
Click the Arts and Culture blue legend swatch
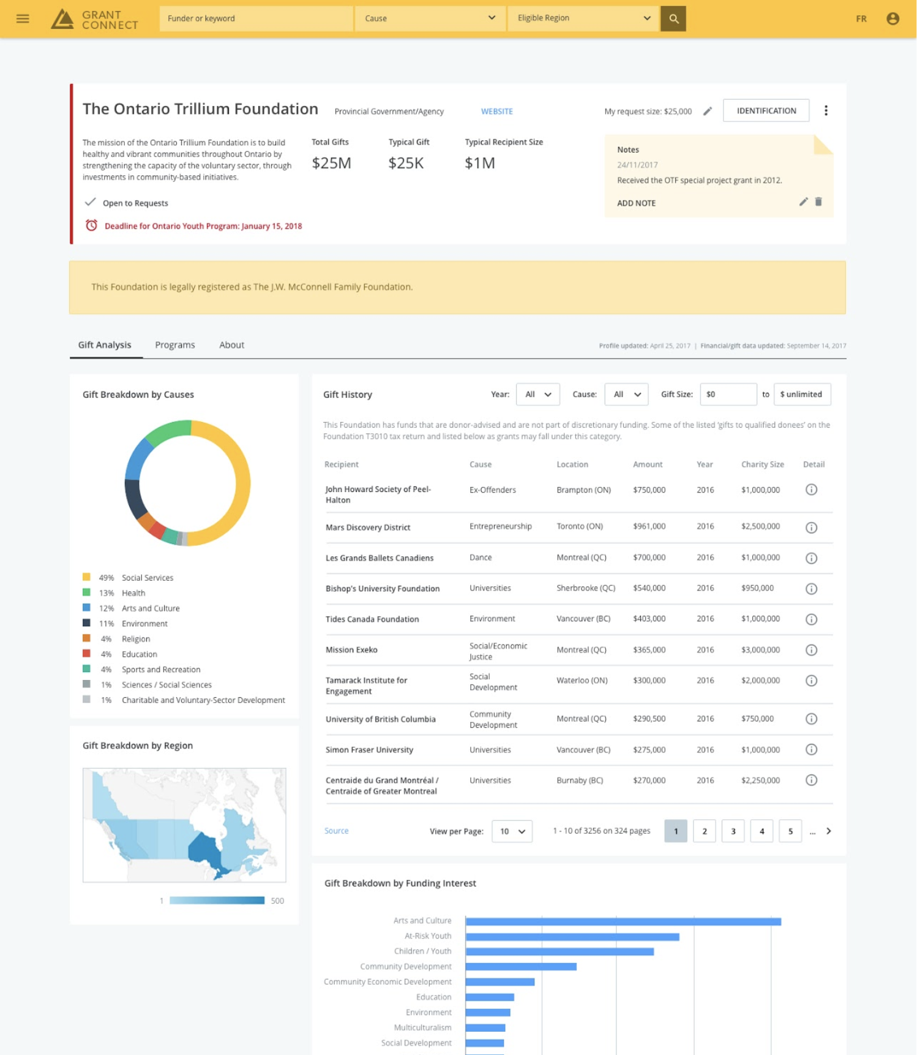pos(86,608)
